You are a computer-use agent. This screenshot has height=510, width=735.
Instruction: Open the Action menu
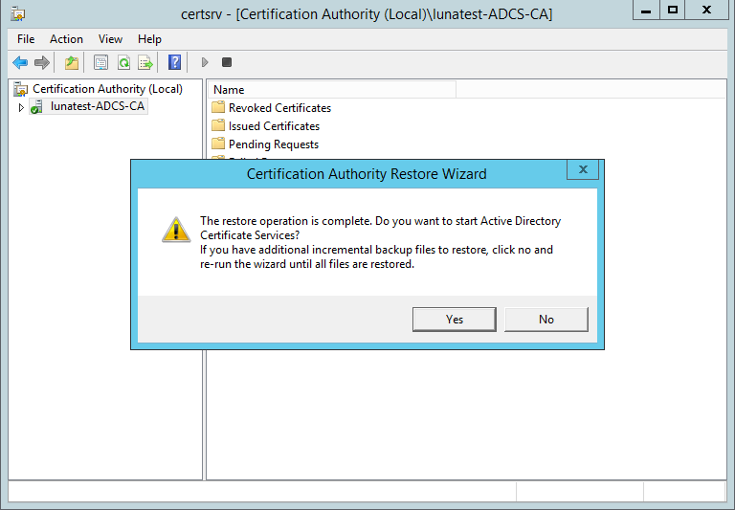67,39
